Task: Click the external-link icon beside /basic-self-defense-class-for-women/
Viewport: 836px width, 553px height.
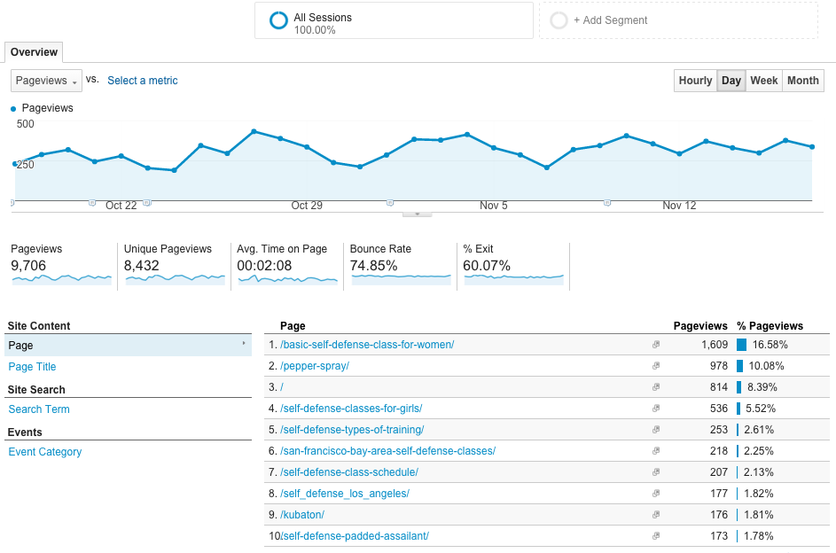Action: (655, 344)
